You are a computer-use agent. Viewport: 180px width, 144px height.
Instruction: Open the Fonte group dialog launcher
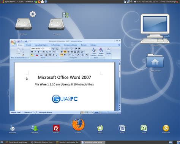tap(58, 58)
